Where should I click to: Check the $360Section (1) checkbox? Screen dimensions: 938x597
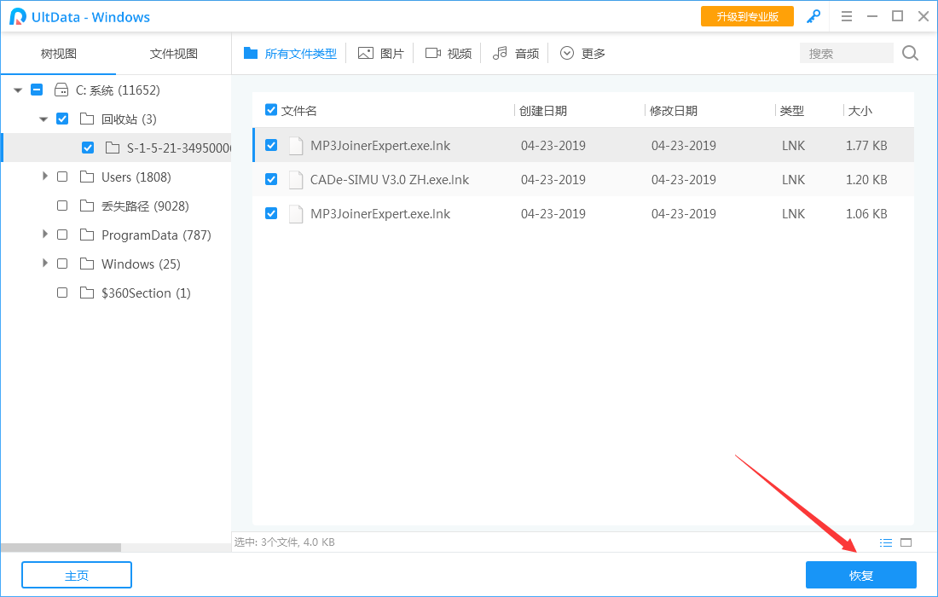(62, 293)
